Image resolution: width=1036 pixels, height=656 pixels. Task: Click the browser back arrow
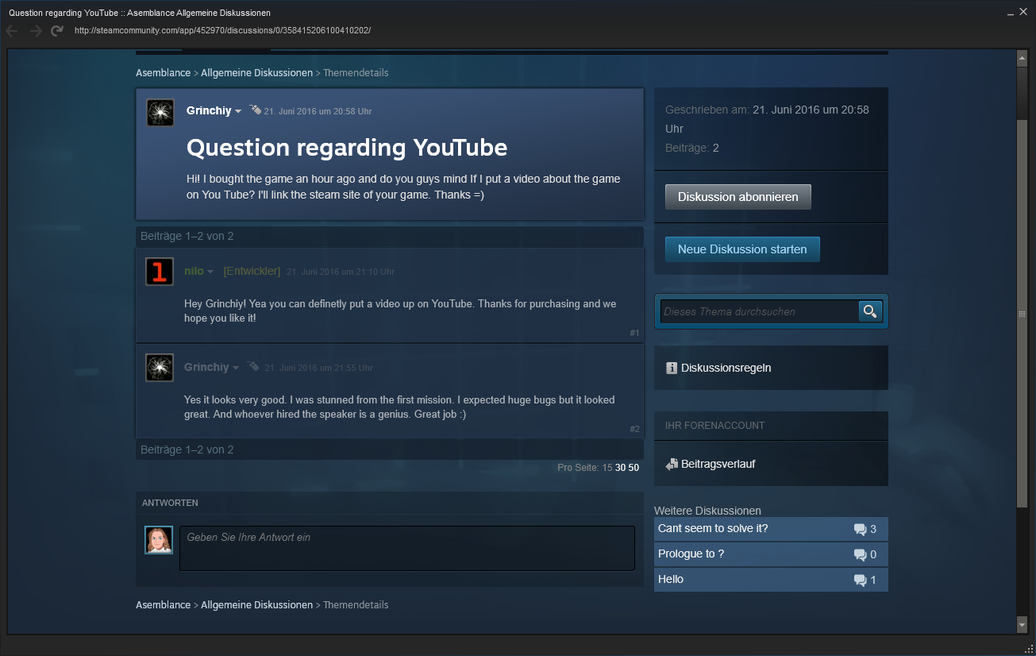pyautogui.click(x=12, y=31)
